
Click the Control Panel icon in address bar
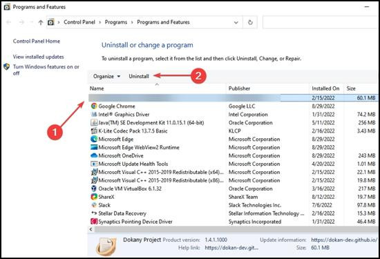click(x=51, y=22)
